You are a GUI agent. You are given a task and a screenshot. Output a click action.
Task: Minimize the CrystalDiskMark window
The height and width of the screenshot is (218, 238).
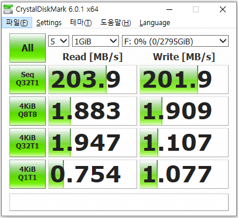click(x=169, y=9)
